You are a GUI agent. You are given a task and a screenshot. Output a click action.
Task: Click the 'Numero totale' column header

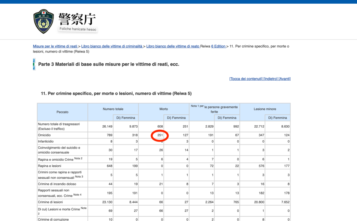[x=113, y=109]
